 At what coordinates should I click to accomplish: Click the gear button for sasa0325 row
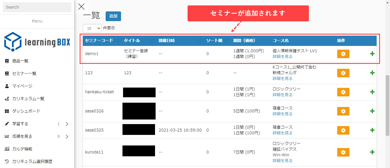tap(343, 130)
